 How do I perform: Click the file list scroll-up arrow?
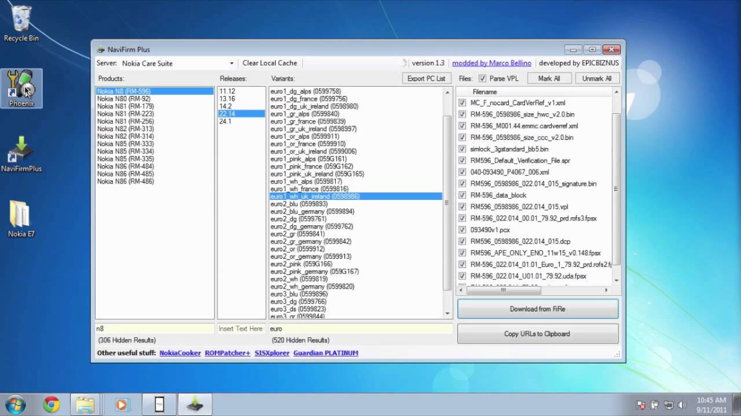pyautogui.click(x=617, y=92)
